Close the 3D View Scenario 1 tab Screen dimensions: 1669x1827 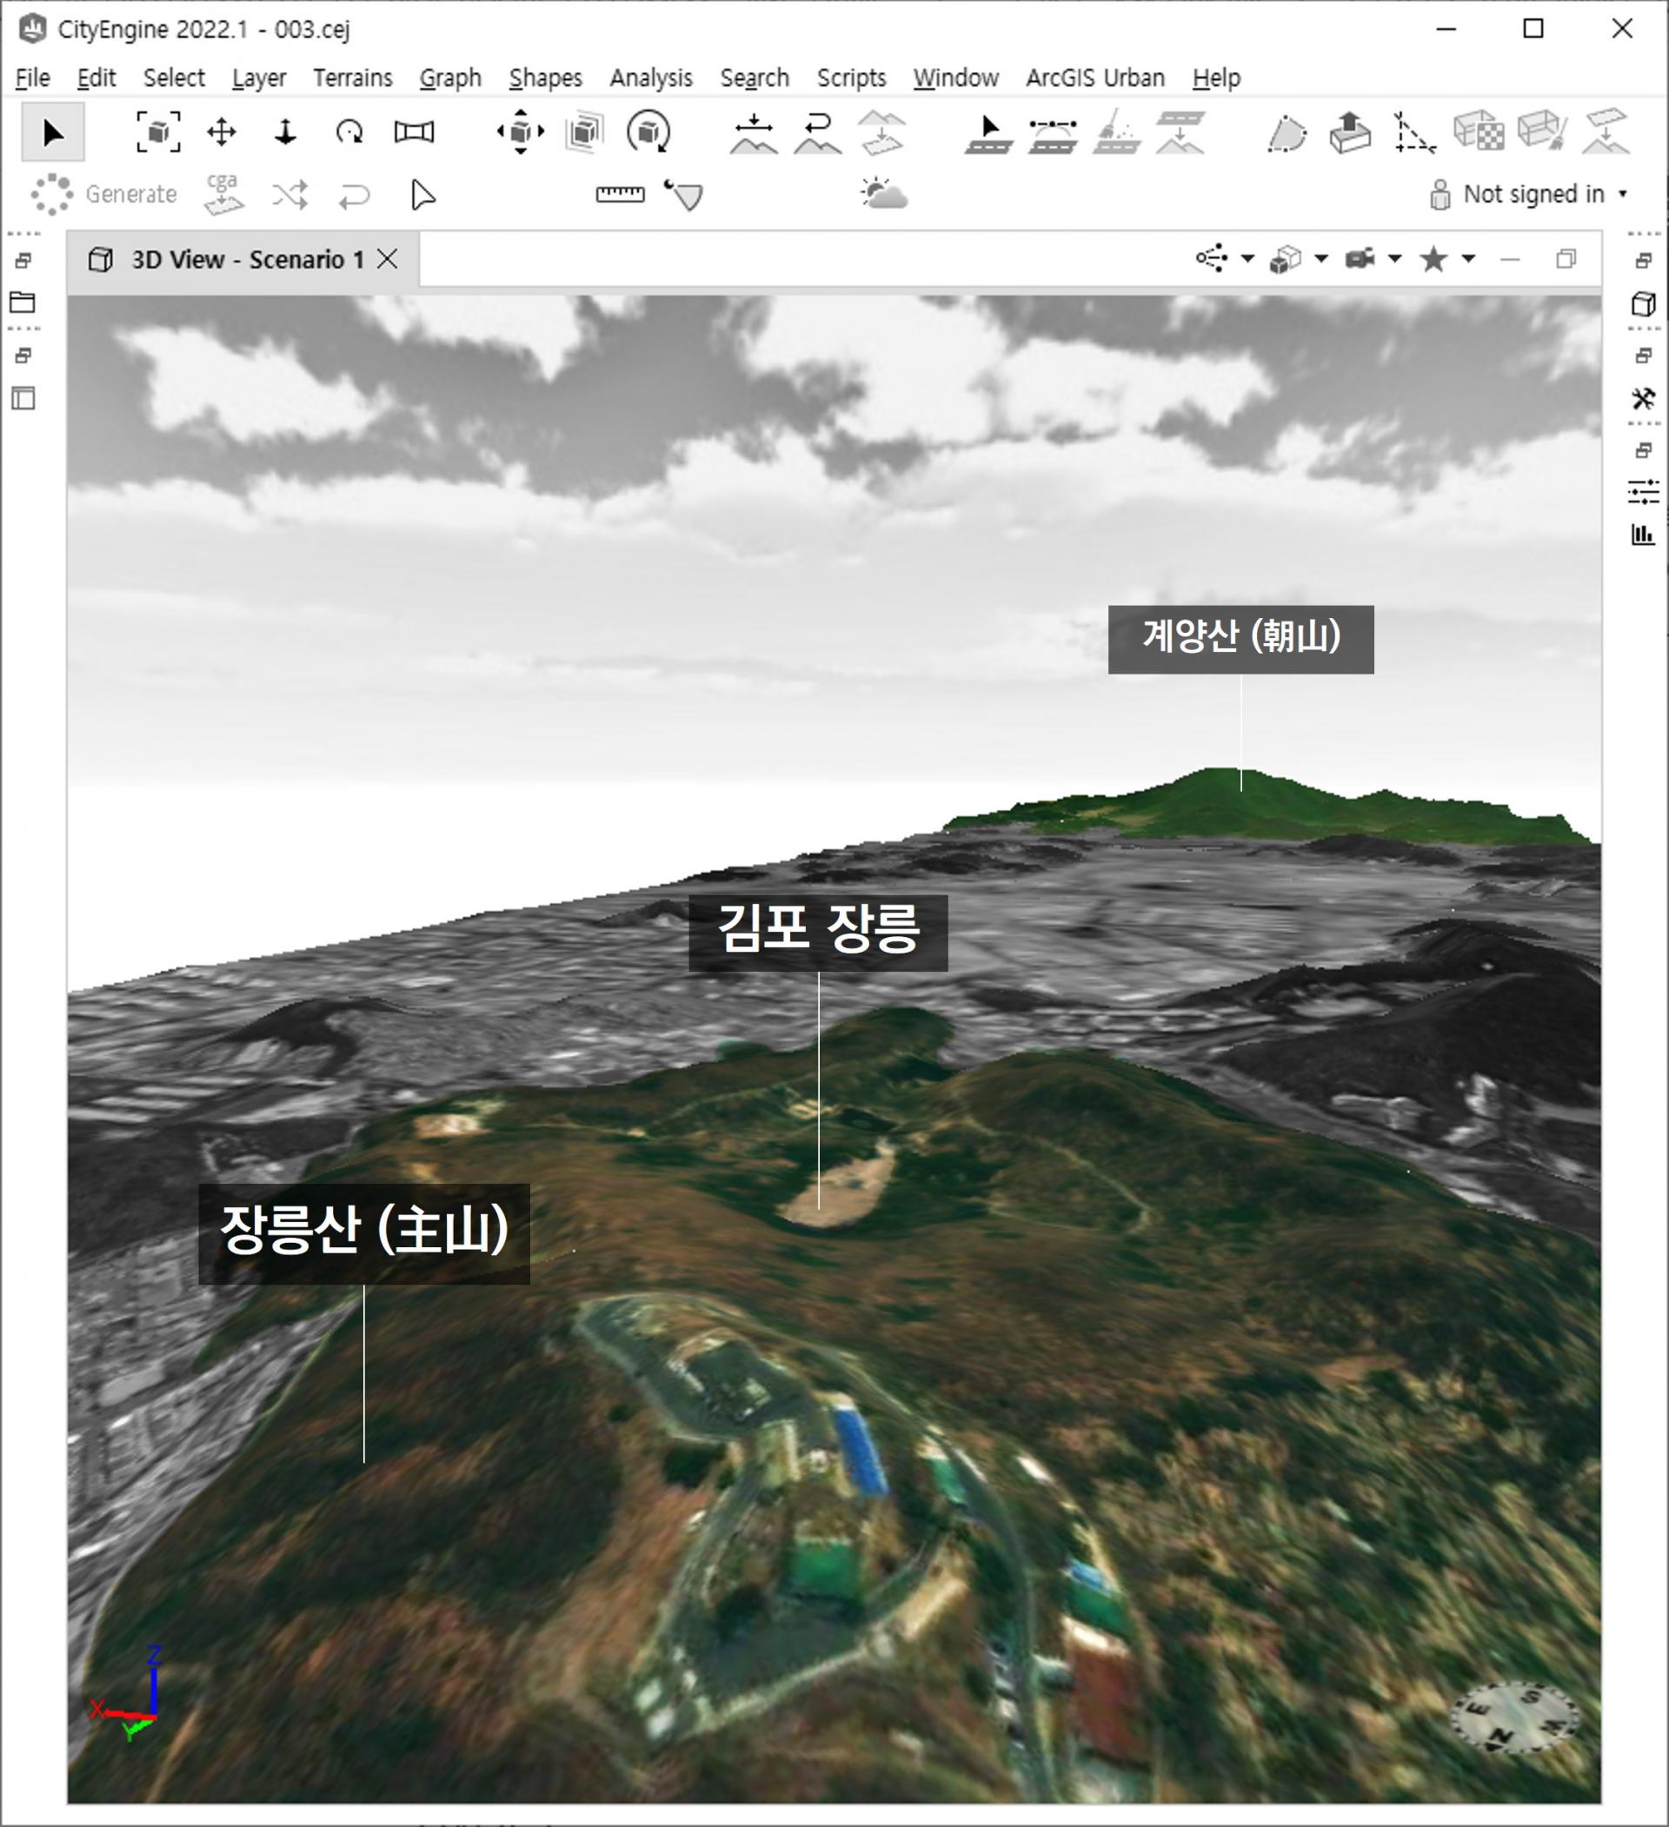[388, 260]
